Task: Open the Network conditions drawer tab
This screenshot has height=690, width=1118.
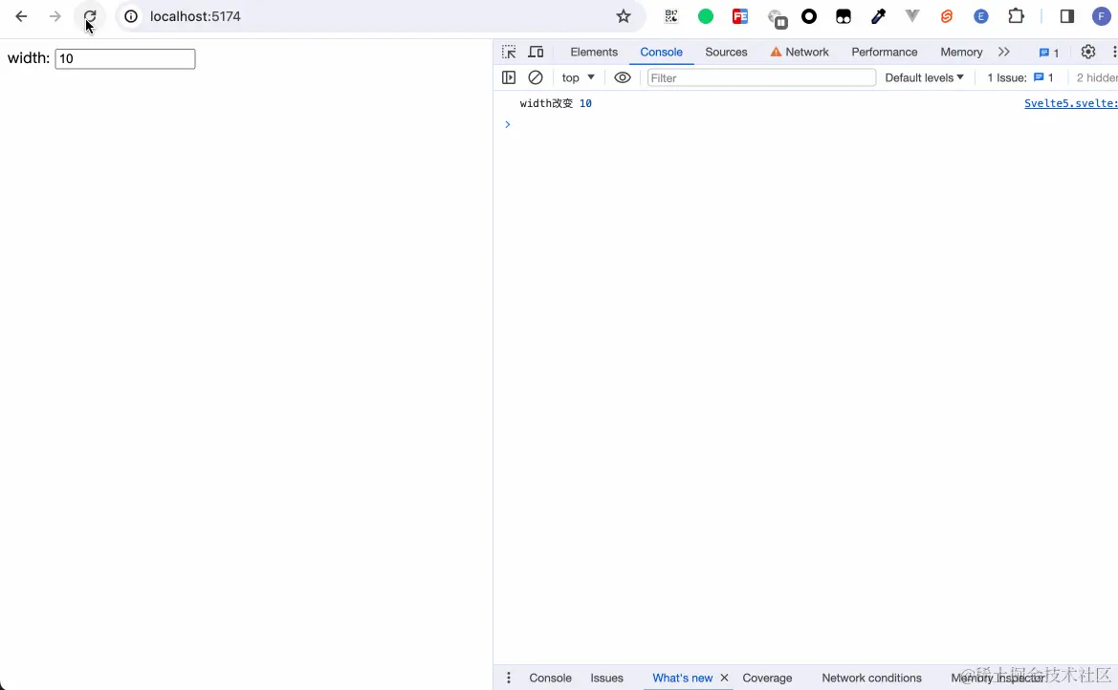Action: click(x=871, y=678)
